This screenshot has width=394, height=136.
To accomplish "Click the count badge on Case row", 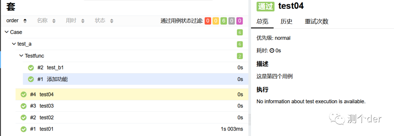I will tap(240, 32).
